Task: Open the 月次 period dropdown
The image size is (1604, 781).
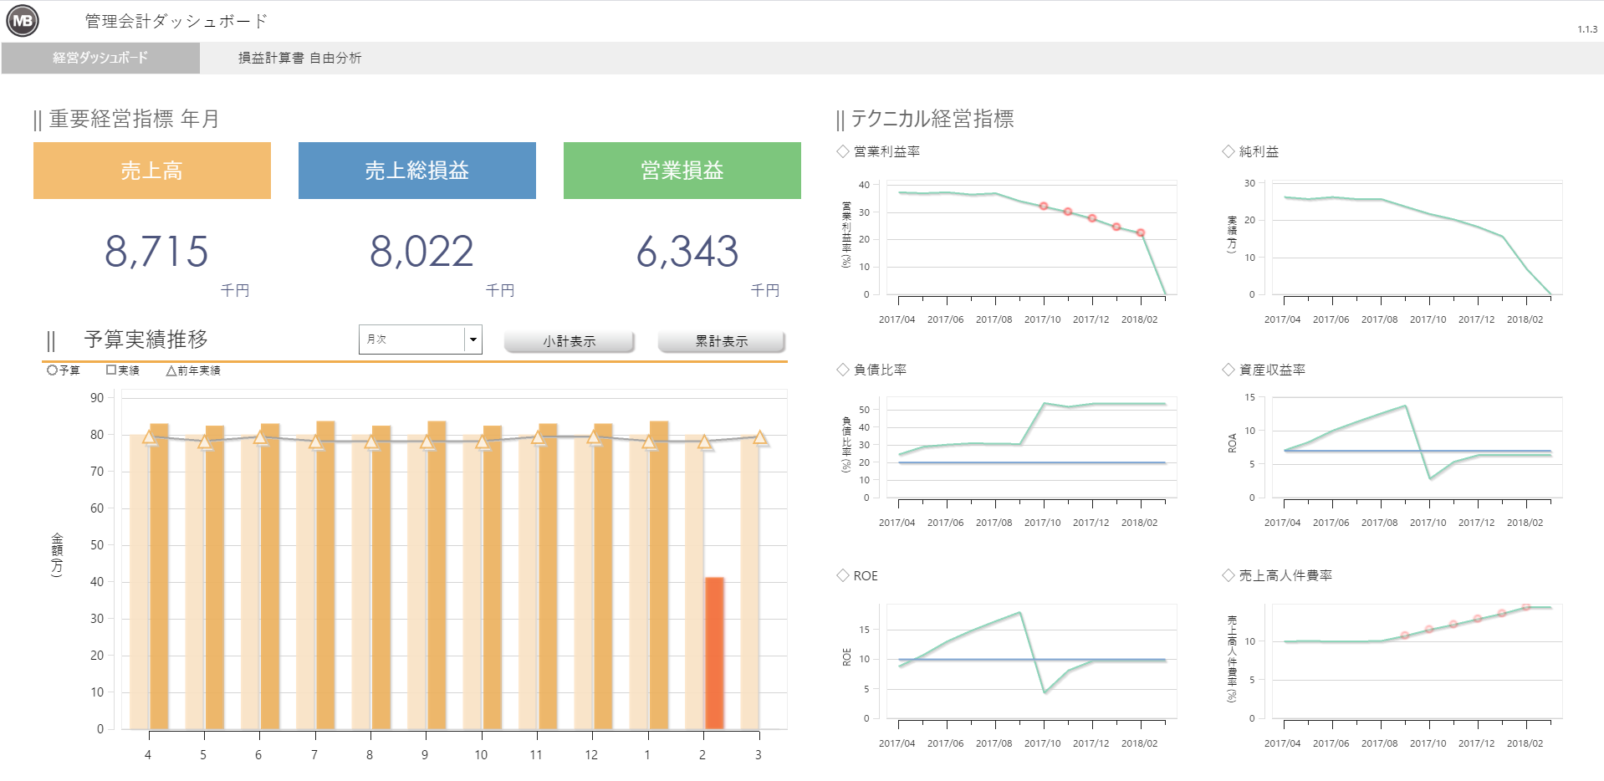Action: pyautogui.click(x=473, y=339)
